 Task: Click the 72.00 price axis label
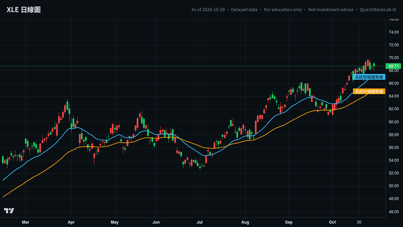(x=394, y=45)
